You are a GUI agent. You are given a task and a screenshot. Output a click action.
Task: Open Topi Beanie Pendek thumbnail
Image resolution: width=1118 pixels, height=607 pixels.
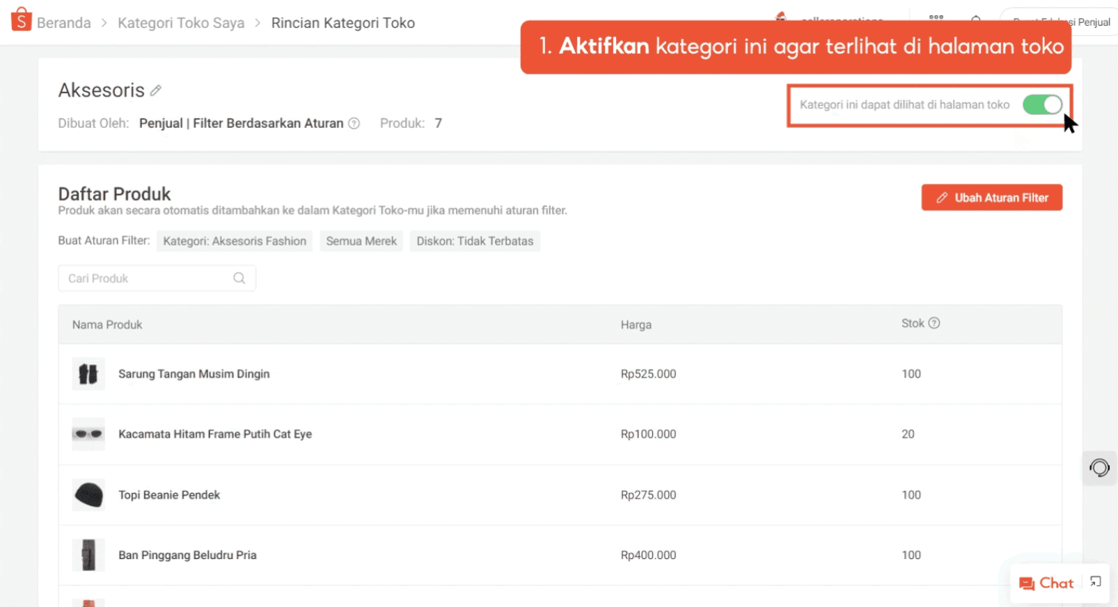88,495
